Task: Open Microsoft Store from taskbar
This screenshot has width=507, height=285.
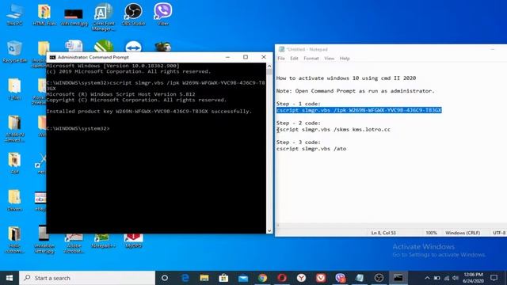Action: 223,278
